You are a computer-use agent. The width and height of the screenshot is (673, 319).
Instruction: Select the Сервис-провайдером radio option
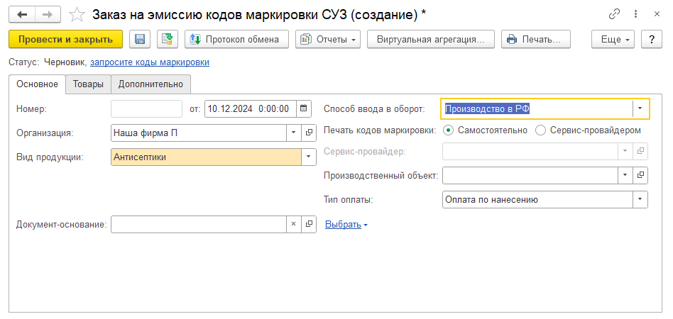click(x=540, y=130)
